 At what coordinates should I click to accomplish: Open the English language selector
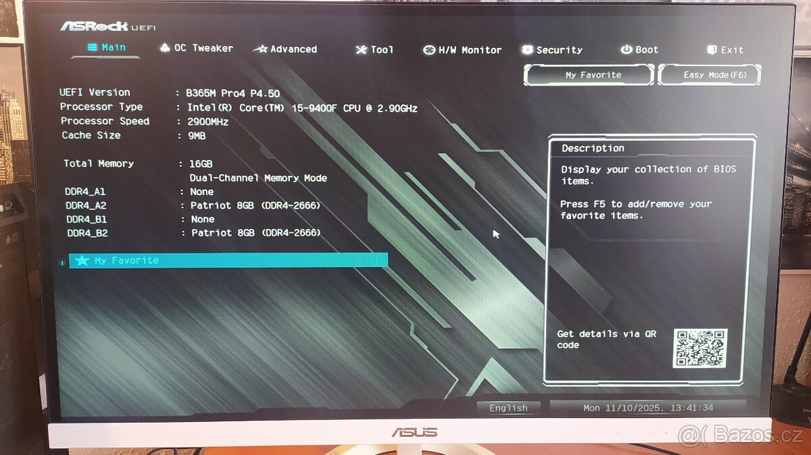509,408
